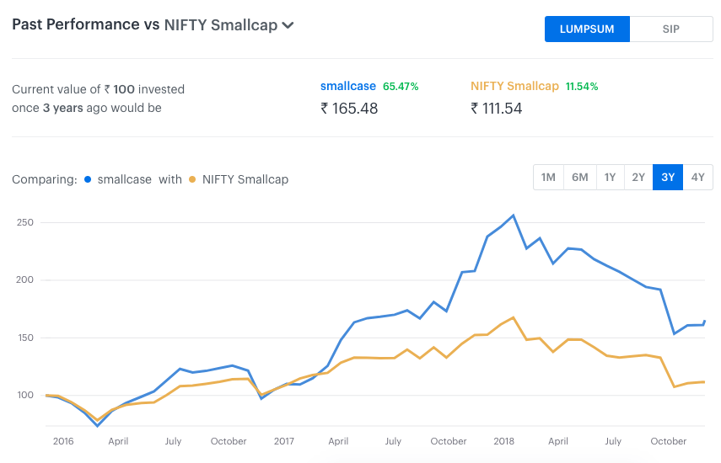Image resolution: width=721 pixels, height=463 pixels.
Task: Click the 2018 x-axis label
Action: [503, 441]
